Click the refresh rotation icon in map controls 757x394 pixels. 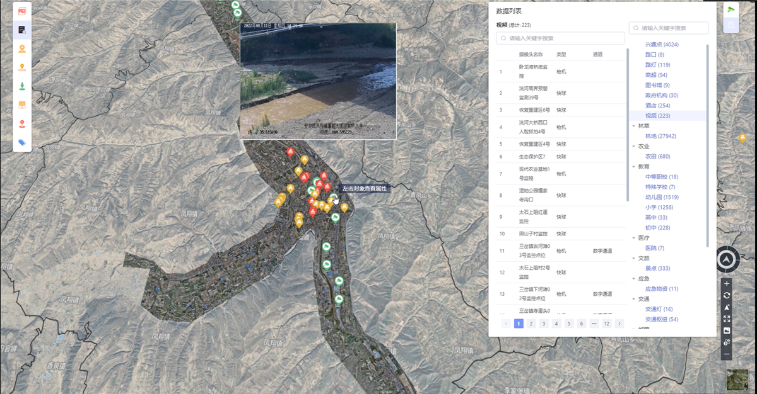(x=727, y=295)
